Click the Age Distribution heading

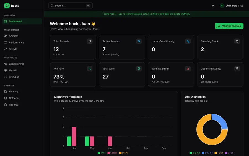[x=195, y=97]
